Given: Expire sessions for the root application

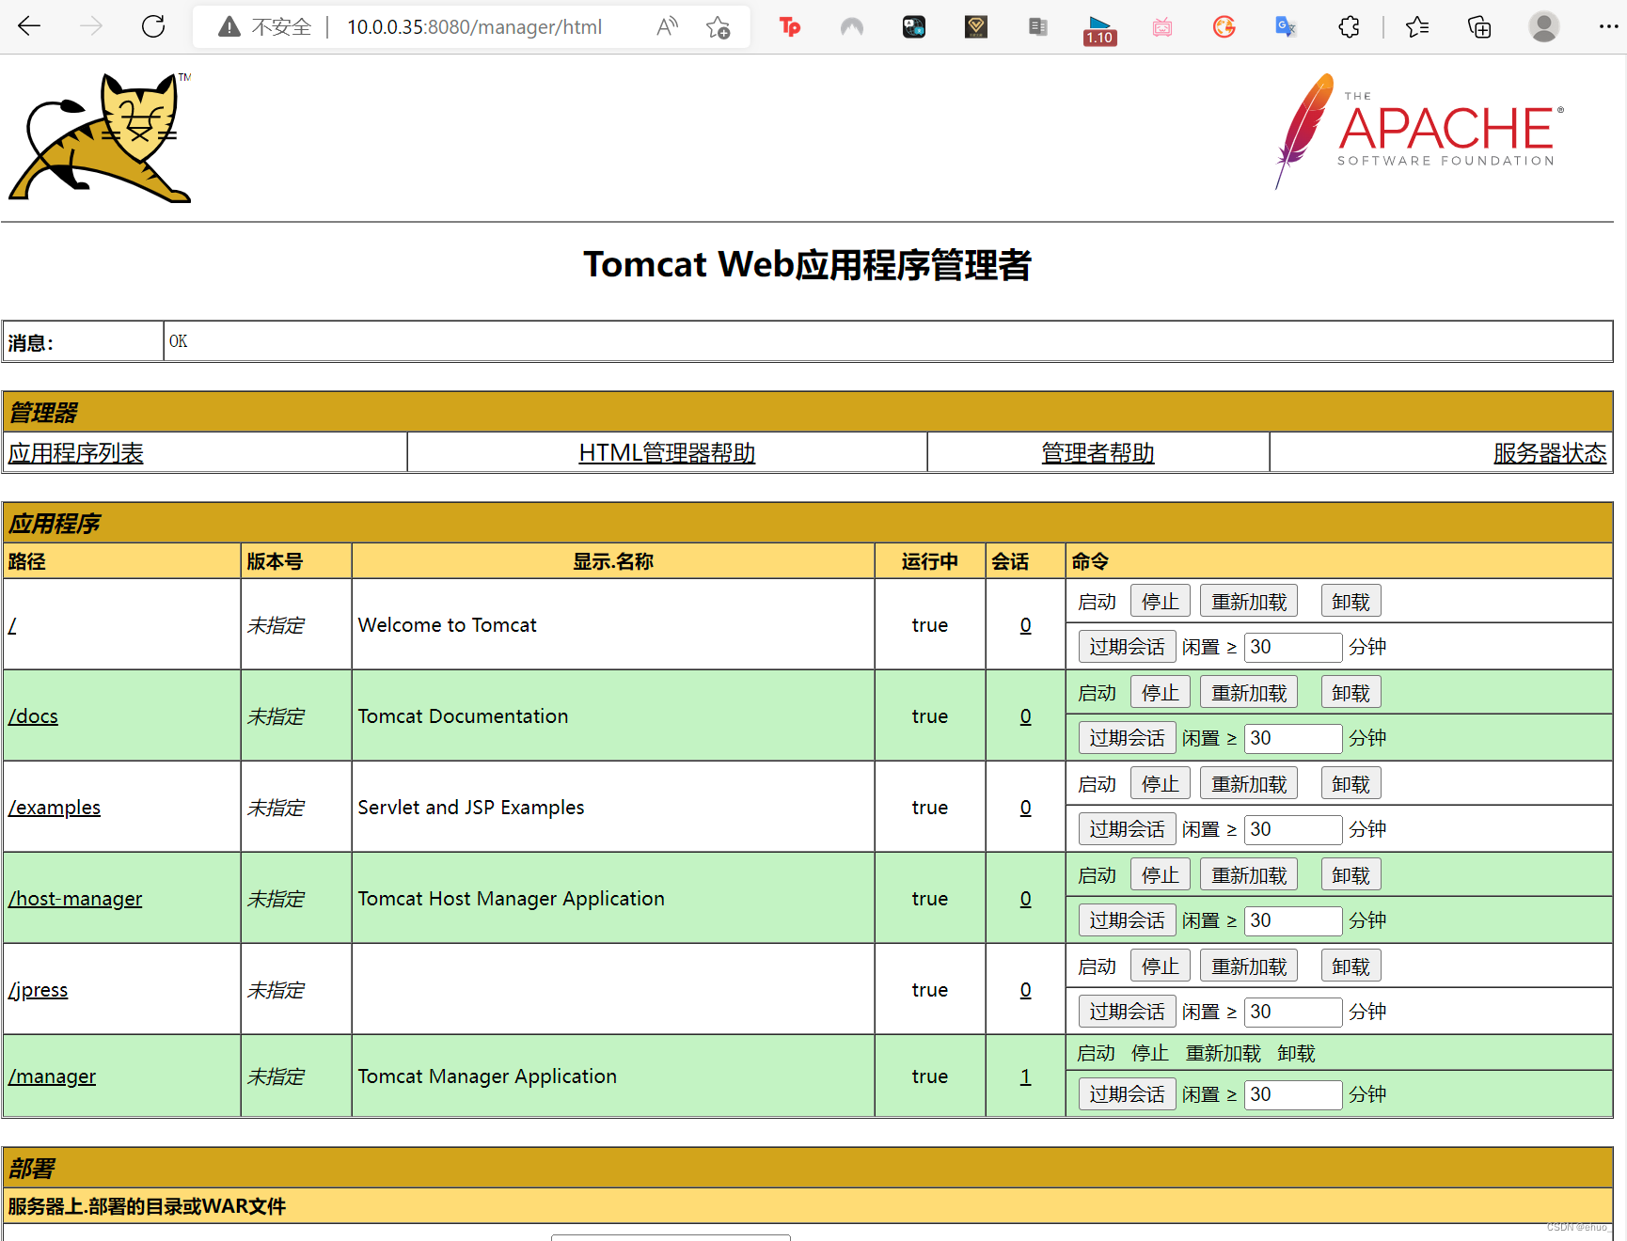Looking at the screenshot, I should (x=1126, y=647).
